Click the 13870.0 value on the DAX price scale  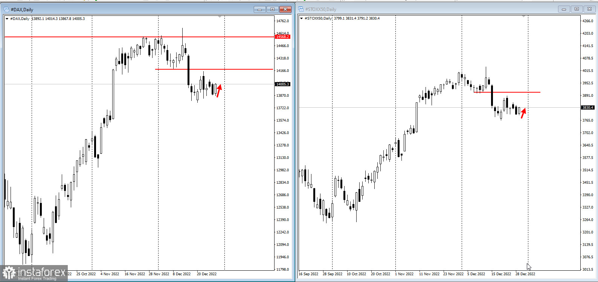click(283, 96)
